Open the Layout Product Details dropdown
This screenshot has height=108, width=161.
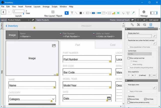[19, 20]
